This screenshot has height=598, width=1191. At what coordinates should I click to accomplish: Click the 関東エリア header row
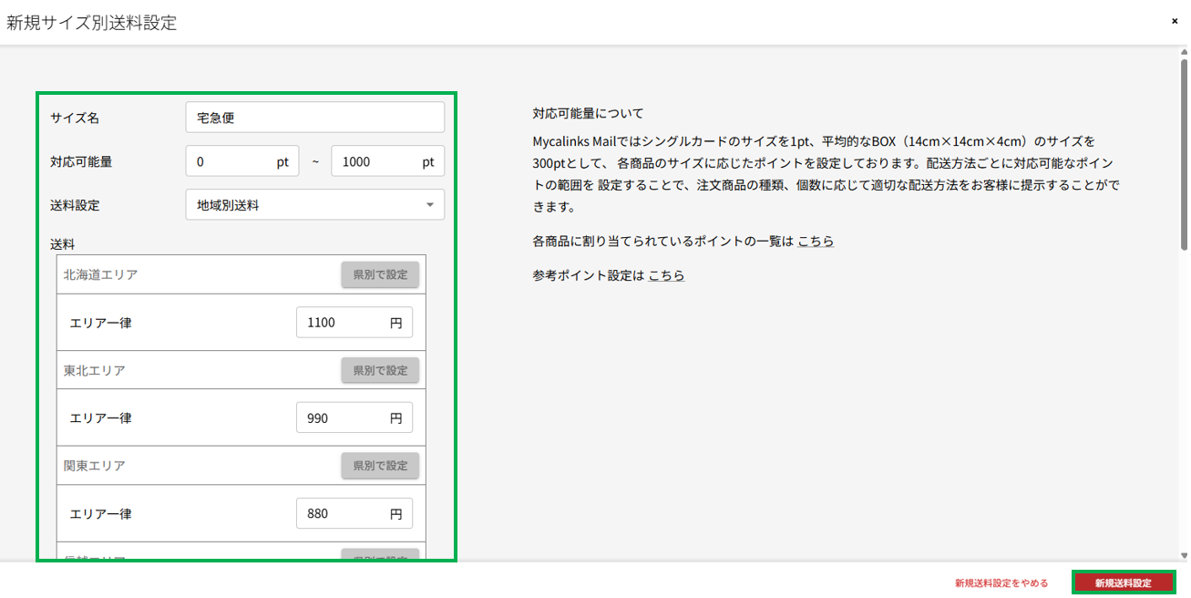point(182,466)
